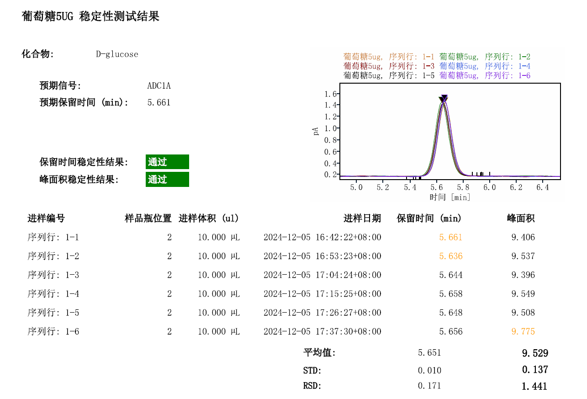The height and width of the screenshot is (399, 587).
Task: Click peak area value 9.396
Action: pos(523,275)
